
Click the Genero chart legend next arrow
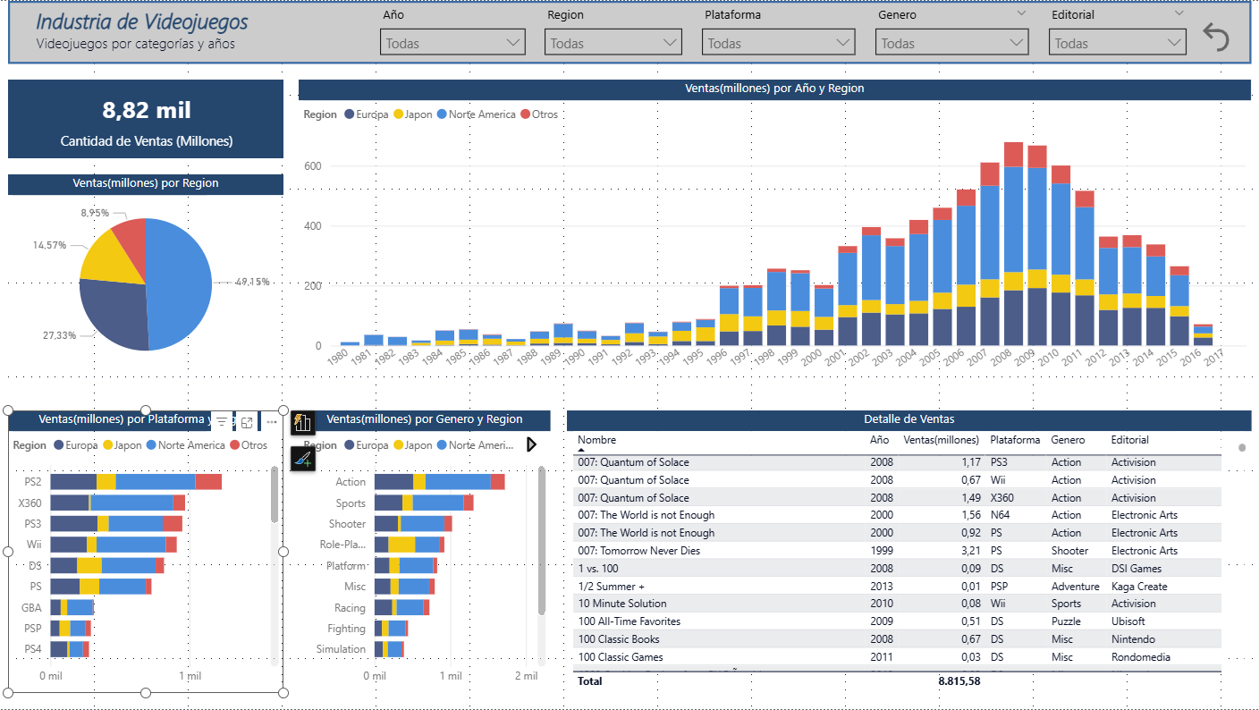point(532,444)
